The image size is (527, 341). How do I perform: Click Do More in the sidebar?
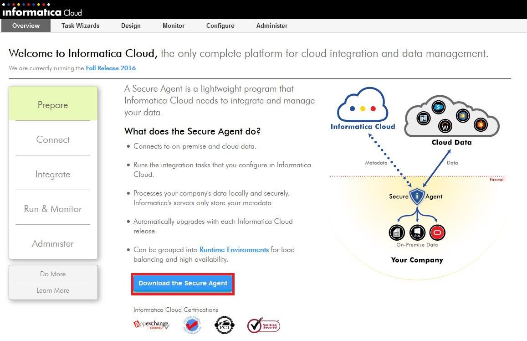[53, 274]
